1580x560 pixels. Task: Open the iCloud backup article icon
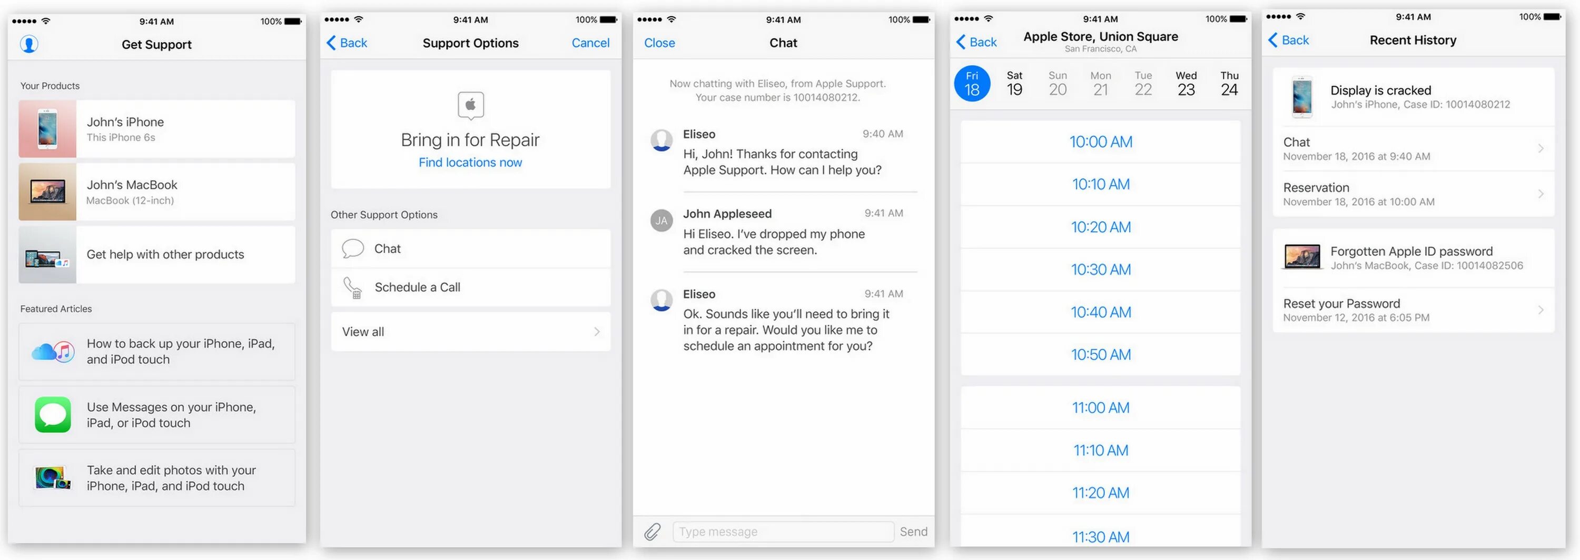53,352
